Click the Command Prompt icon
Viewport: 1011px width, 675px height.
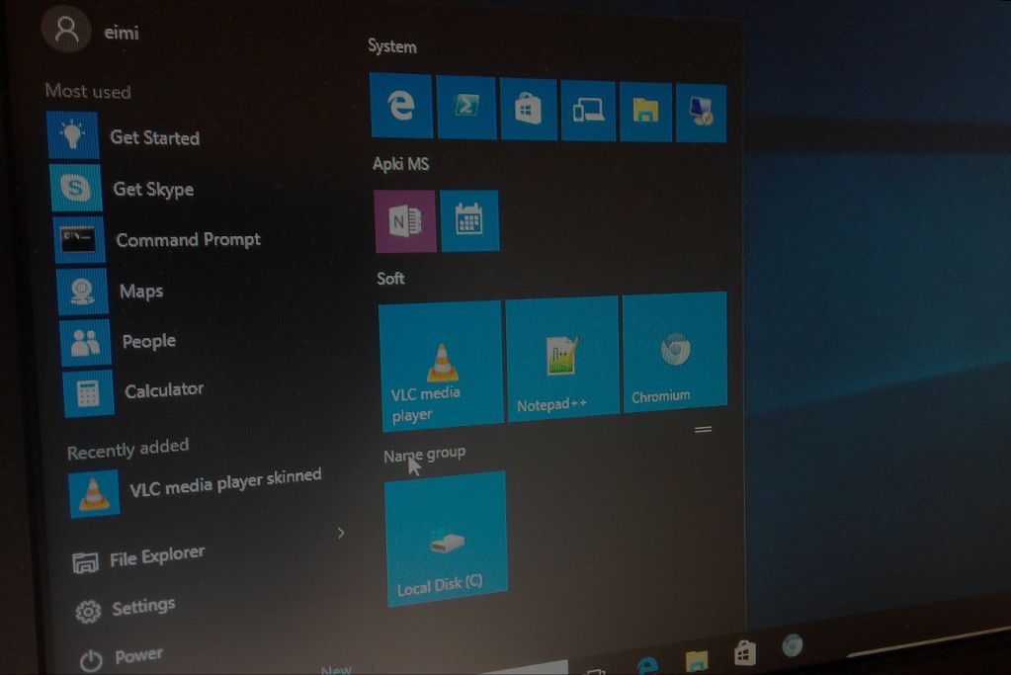pyautogui.click(x=79, y=240)
